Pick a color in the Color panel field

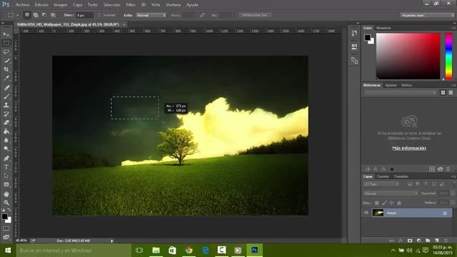[408, 56]
